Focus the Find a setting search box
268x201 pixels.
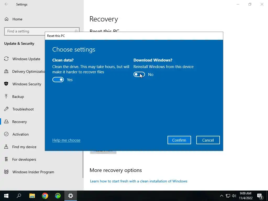coord(42,31)
